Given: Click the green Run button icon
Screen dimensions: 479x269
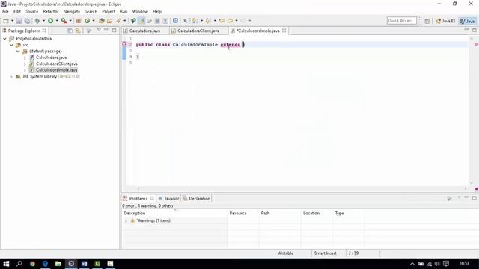Looking at the screenshot, I should 50,21.
